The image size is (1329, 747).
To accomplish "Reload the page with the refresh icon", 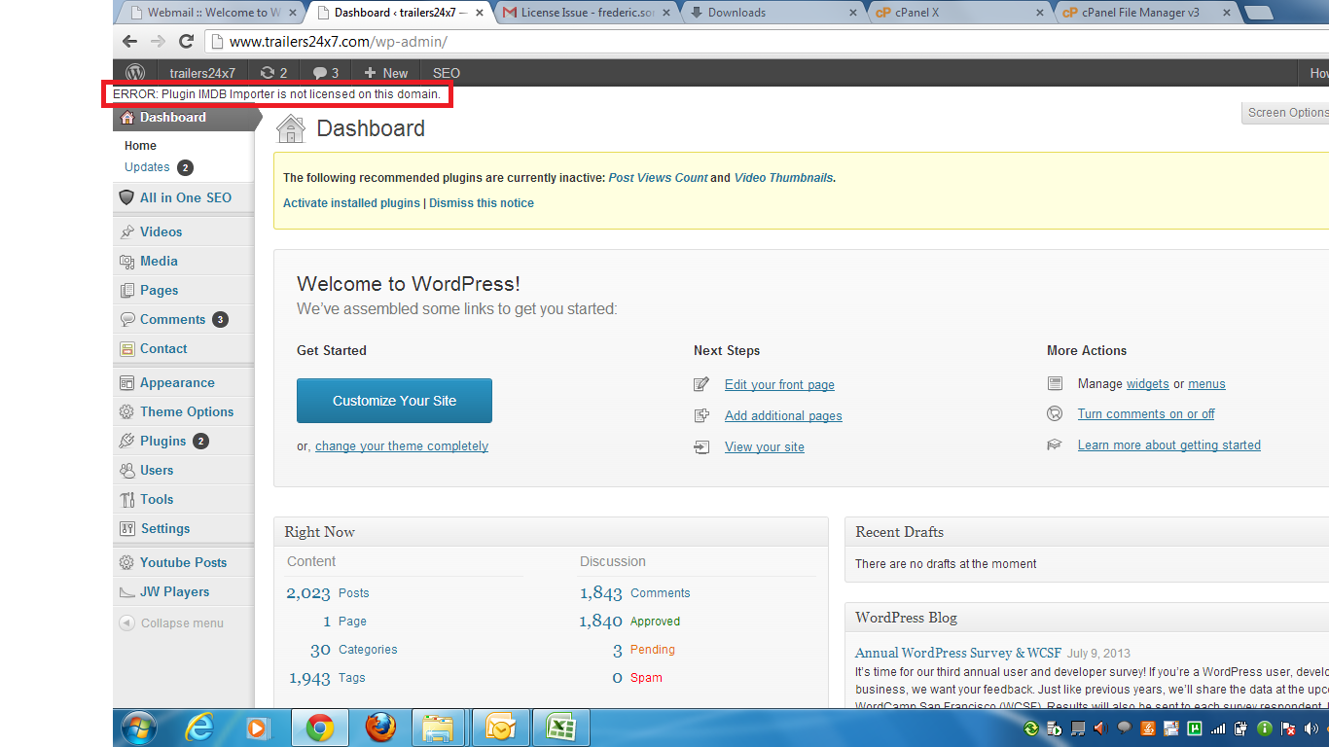I will coord(187,42).
